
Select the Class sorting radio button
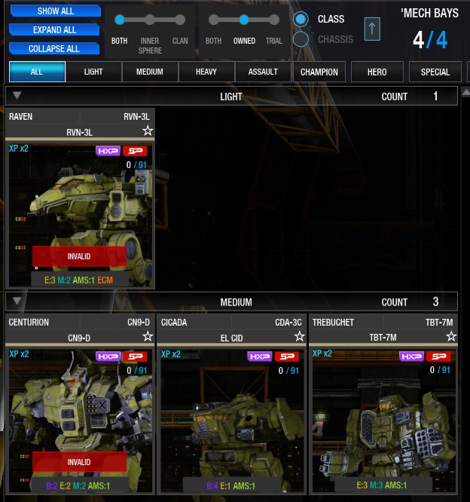[301, 19]
